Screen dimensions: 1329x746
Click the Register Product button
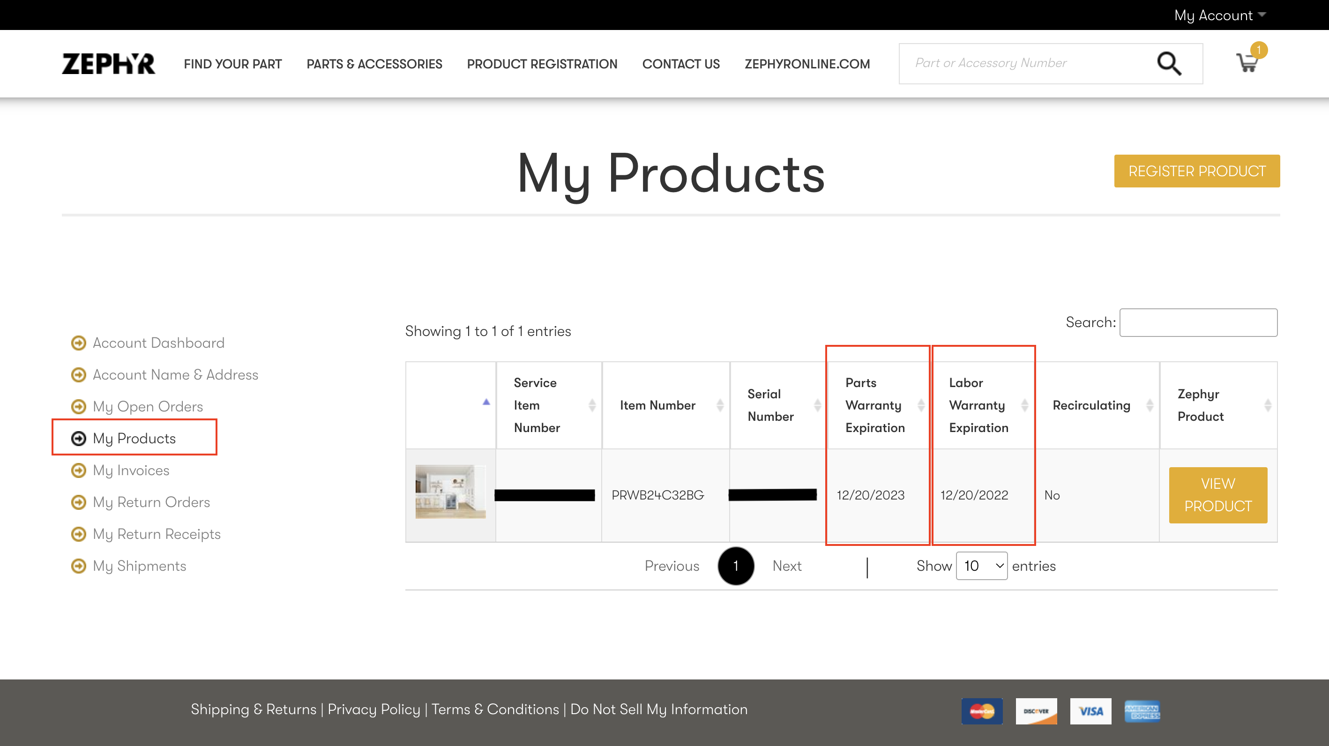[1197, 171]
